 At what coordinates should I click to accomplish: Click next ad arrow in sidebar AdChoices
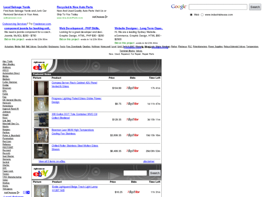point(28,192)
